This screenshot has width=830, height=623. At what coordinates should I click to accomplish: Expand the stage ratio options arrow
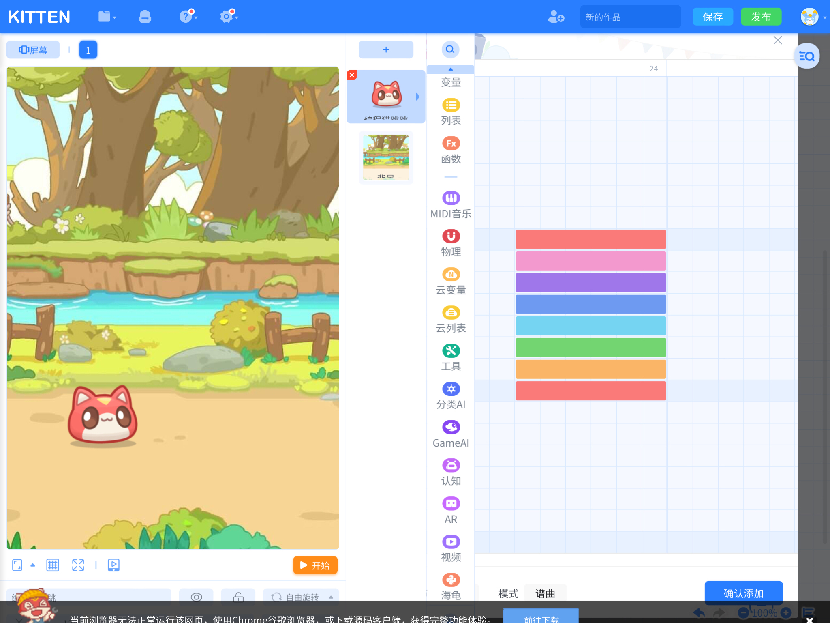point(33,565)
